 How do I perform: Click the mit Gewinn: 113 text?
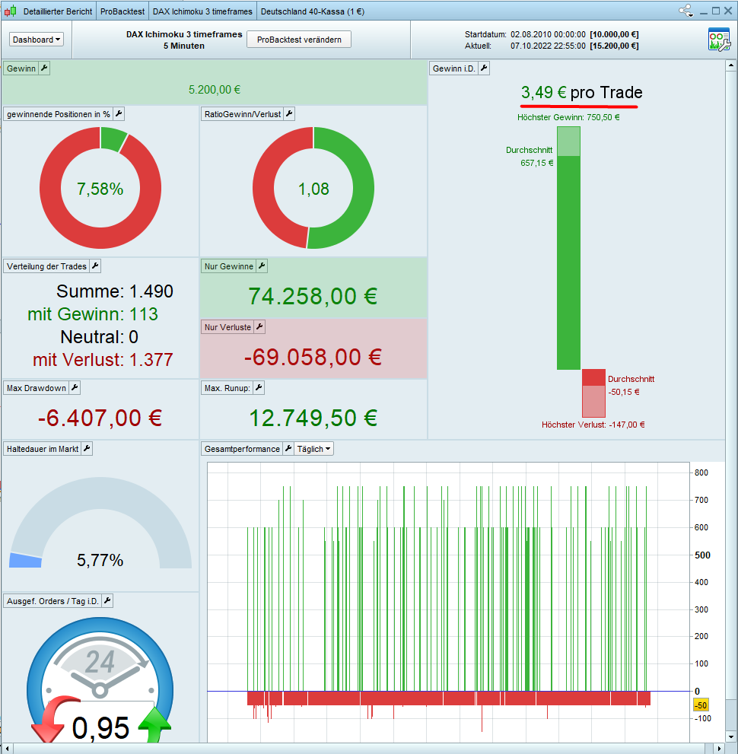coord(93,314)
